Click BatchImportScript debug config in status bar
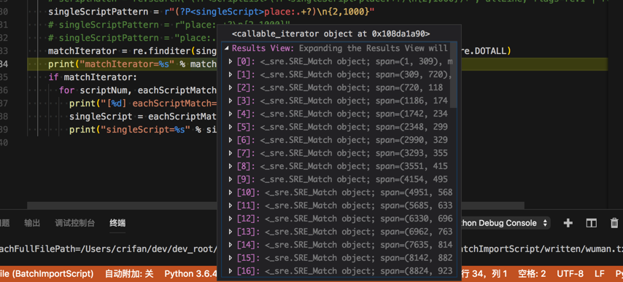623x282 pixels. tap(47, 274)
